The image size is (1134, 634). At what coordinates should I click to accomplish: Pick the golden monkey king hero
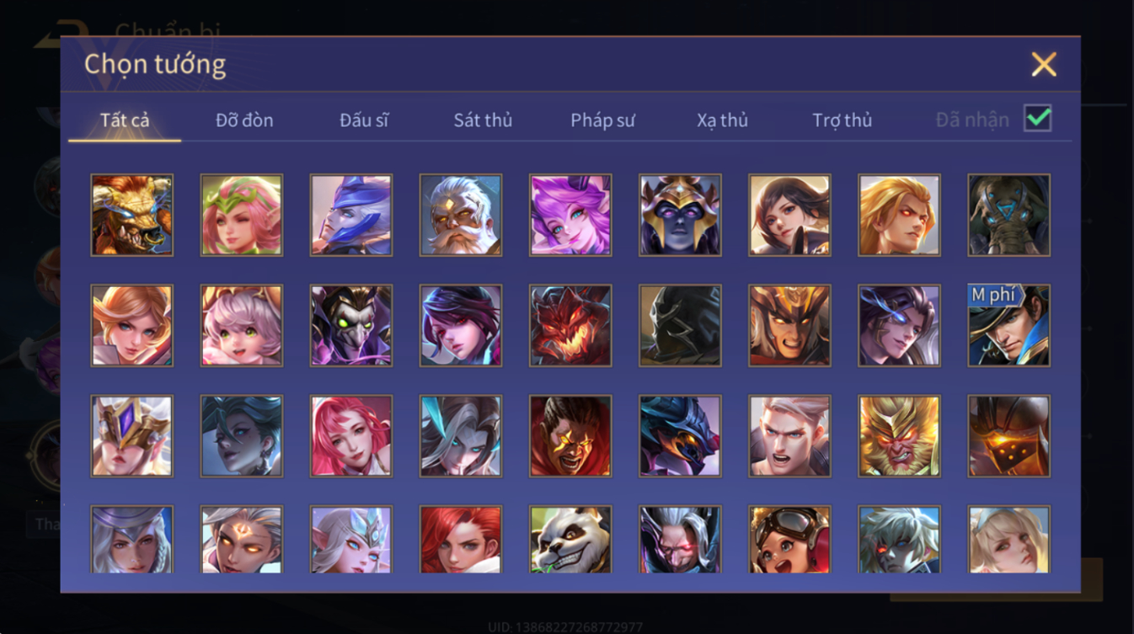[x=899, y=436]
